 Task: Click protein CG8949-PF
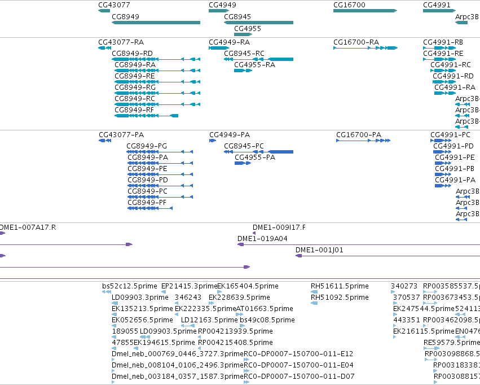click(150, 208)
